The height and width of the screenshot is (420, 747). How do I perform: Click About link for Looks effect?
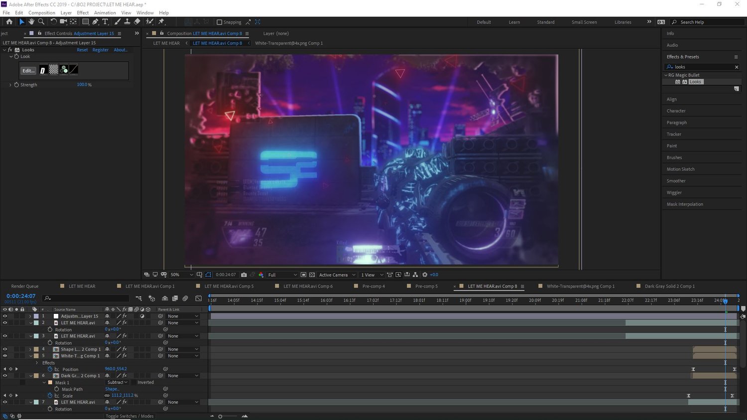[121, 50]
